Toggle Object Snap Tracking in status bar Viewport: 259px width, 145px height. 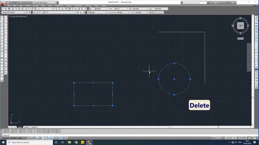point(49,138)
